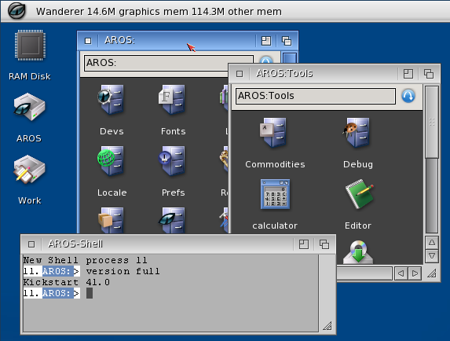The image size is (450, 341).
Task: Click the parent-directory arrow in AROS: window
Action: pyautogui.click(x=265, y=60)
